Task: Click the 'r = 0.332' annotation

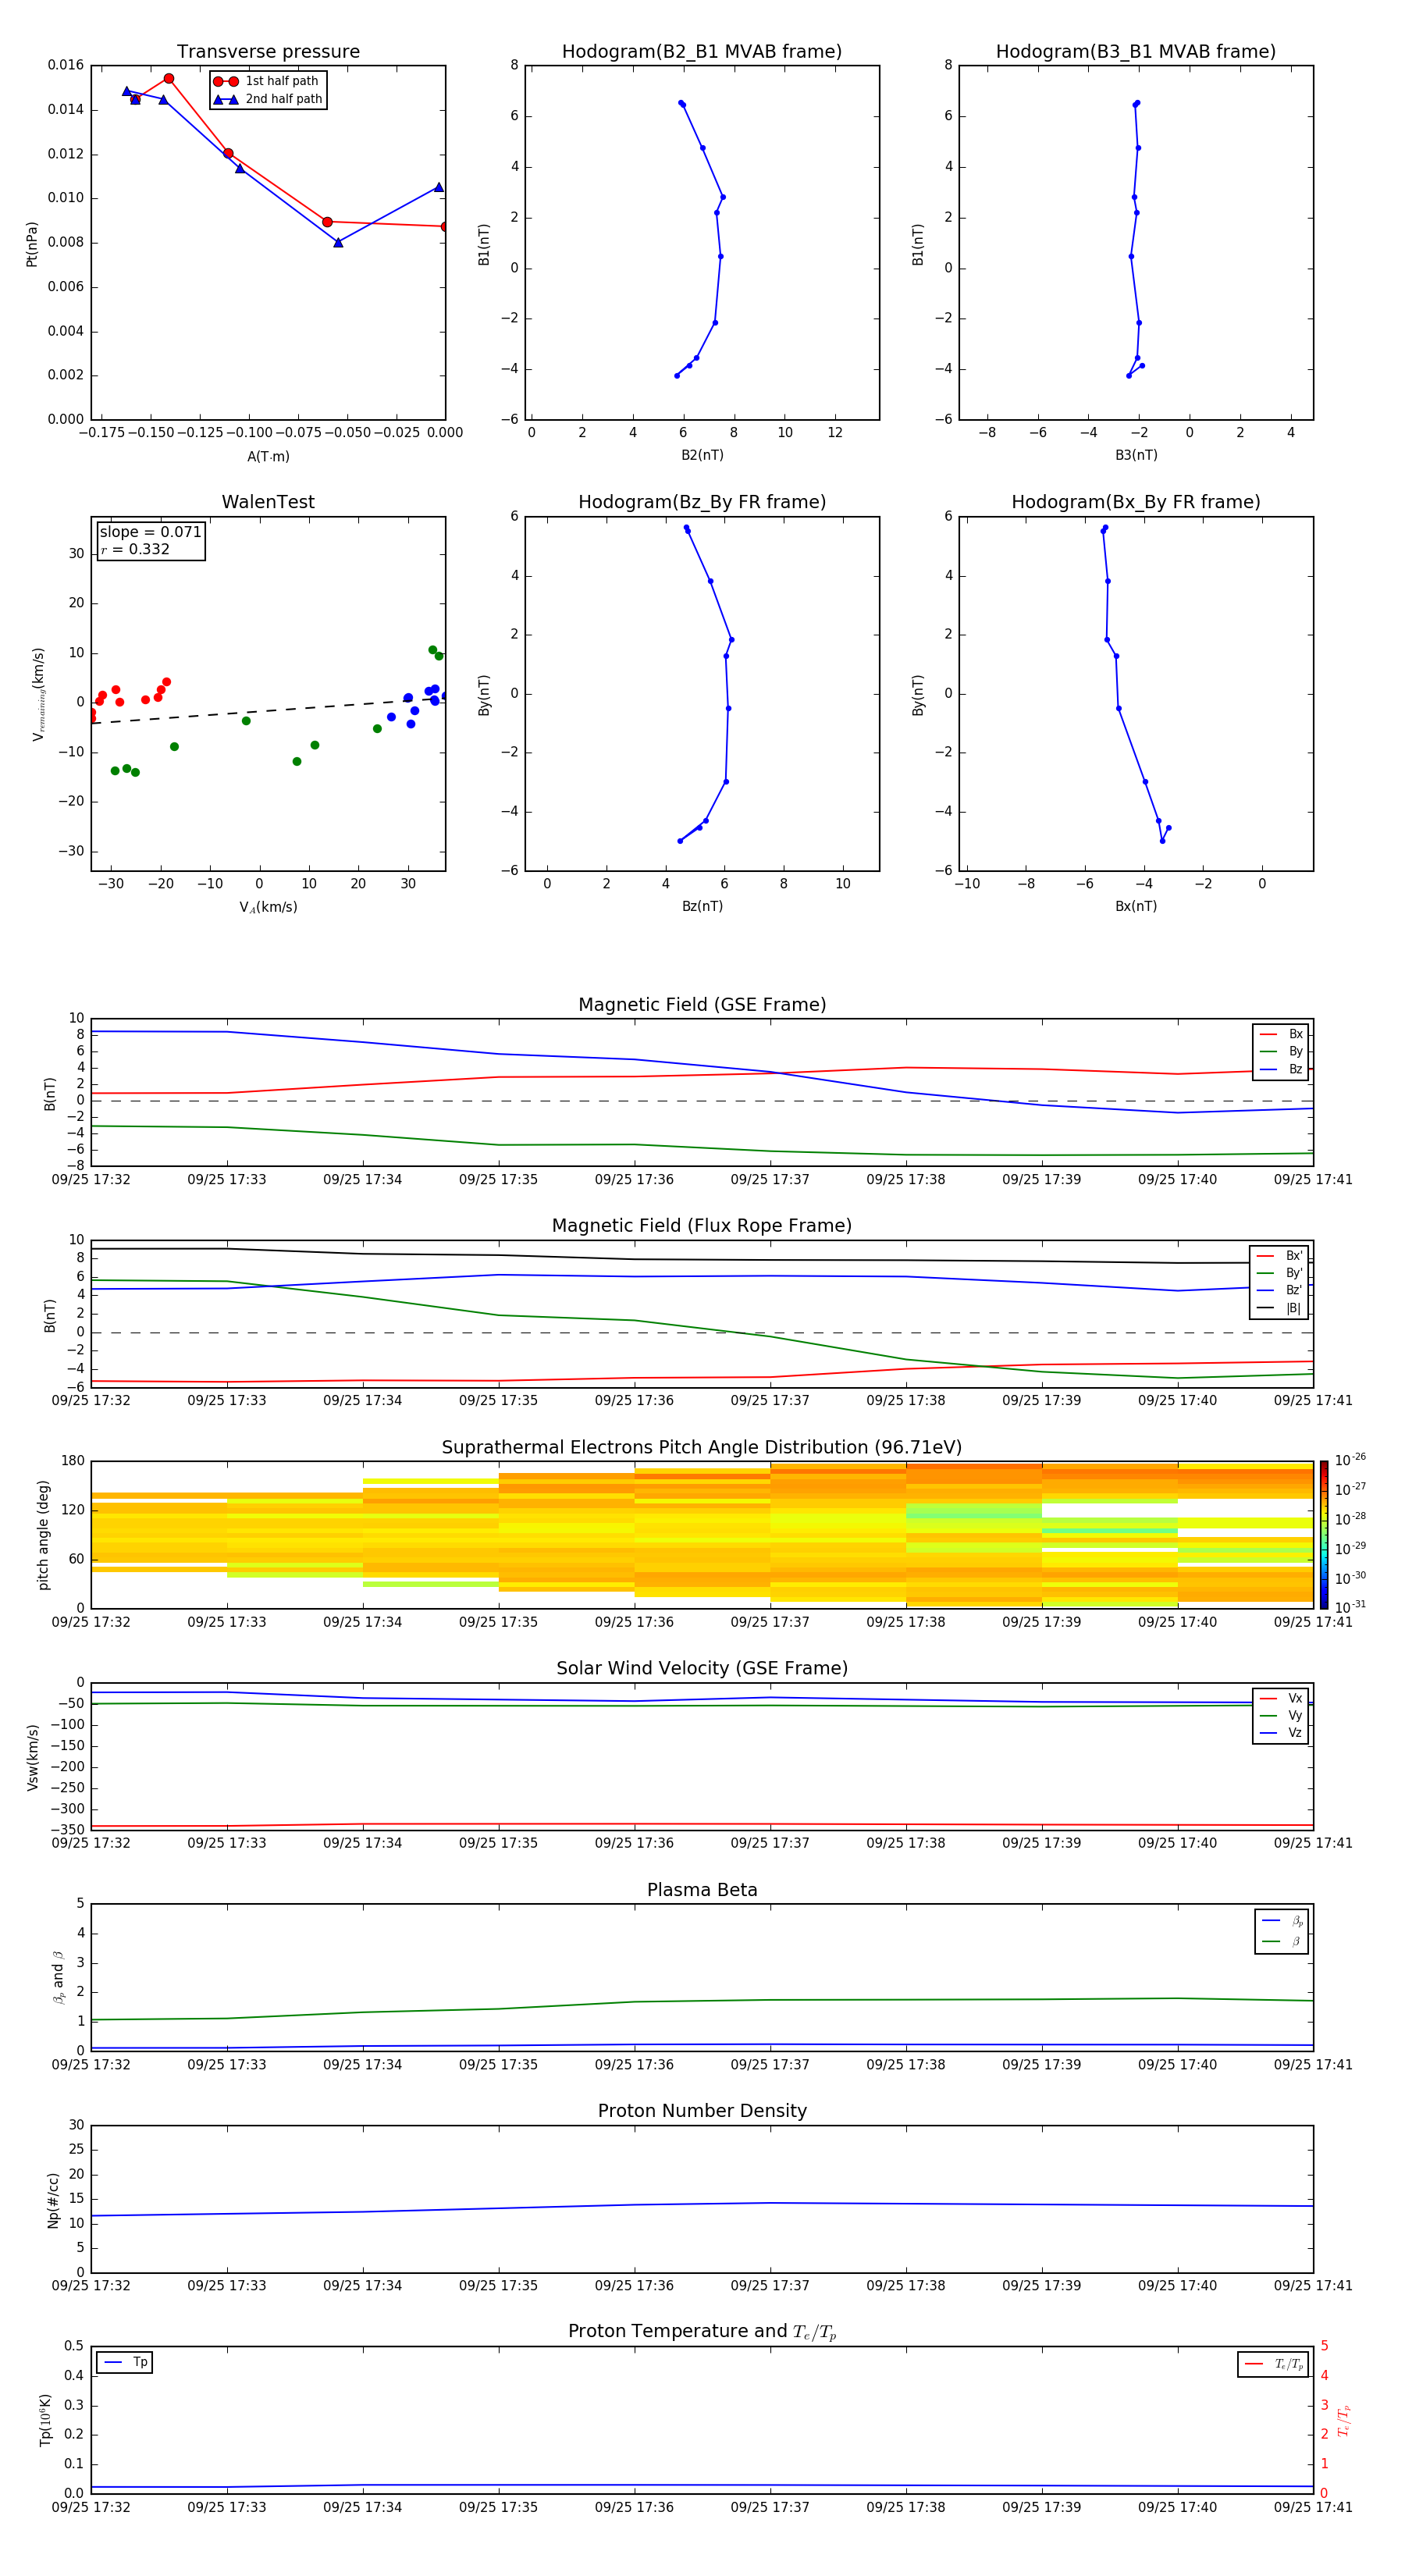Action: coord(135,549)
